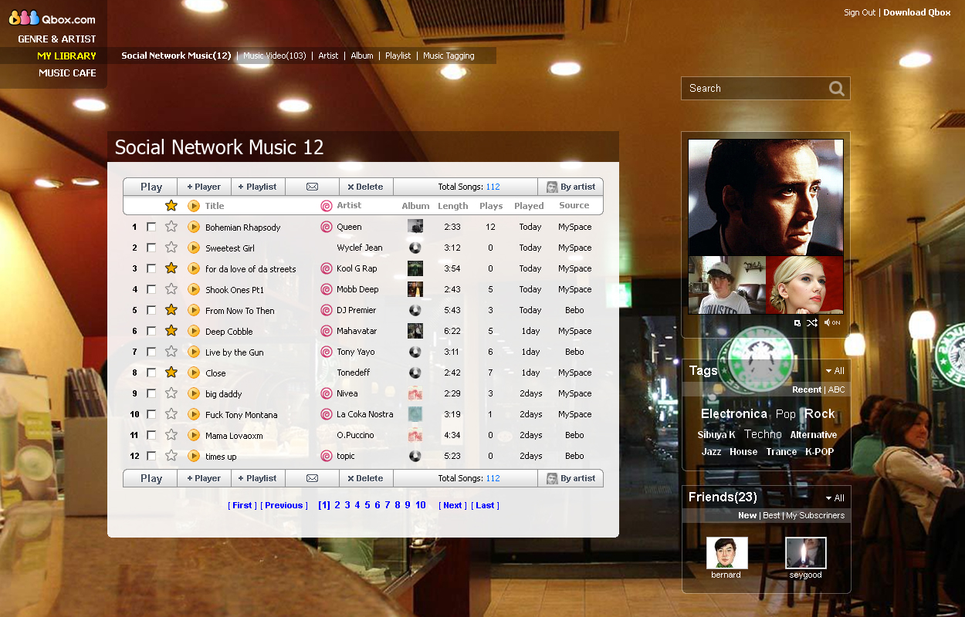The width and height of the screenshot is (965, 617).
Task: Click the disc album icon for Wyclef Jean
Action: 415,248
